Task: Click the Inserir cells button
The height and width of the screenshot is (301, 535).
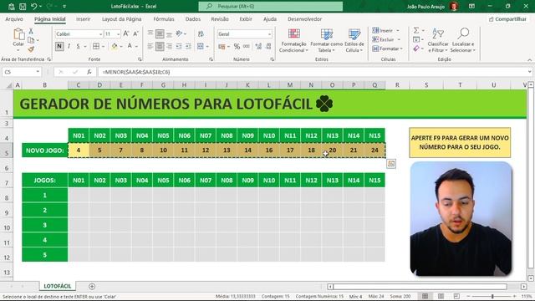Action: click(385, 30)
